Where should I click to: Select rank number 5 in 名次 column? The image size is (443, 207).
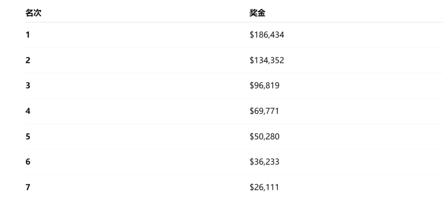pos(28,137)
